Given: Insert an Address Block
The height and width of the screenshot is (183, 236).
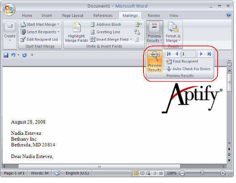Looking at the screenshot, I should tap(106, 25).
